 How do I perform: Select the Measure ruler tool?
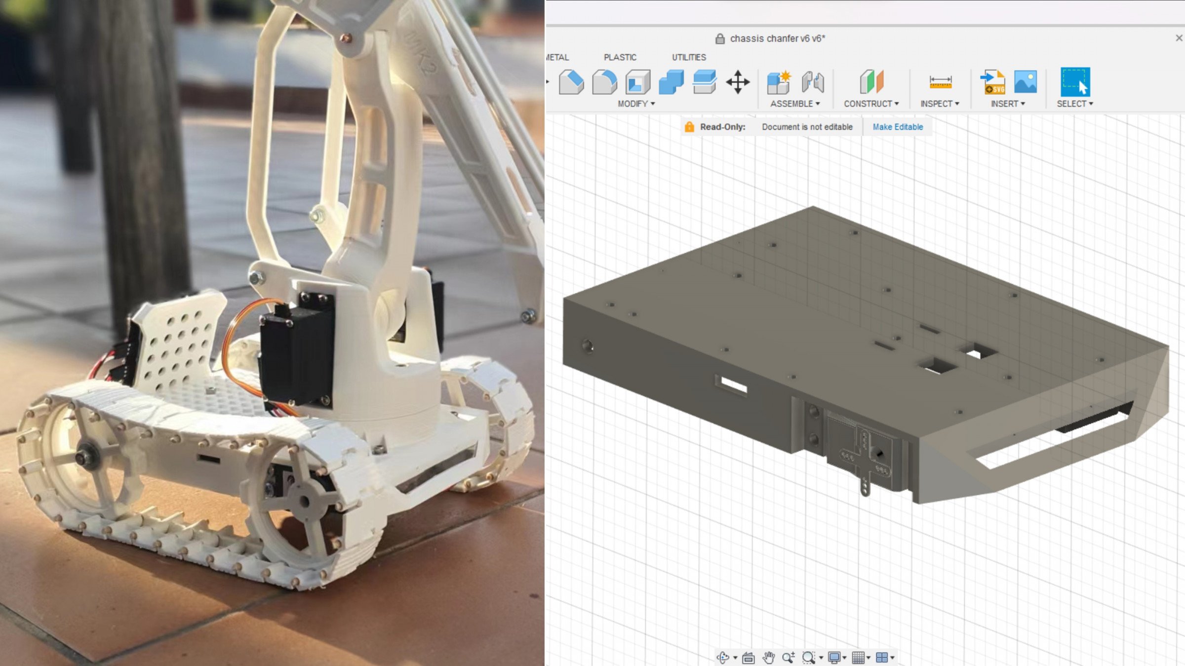940,82
